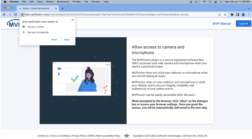Click the MVP logo in header
The width and height of the screenshot is (252, 139).
pos(13,24)
